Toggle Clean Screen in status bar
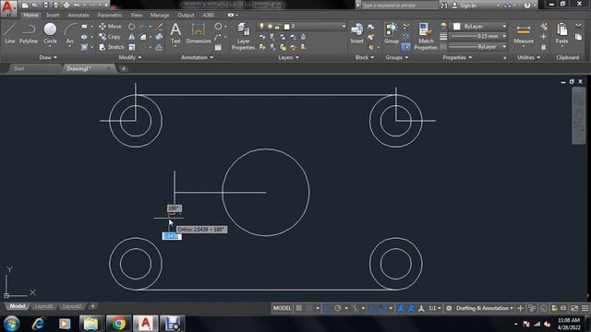 click(x=574, y=308)
